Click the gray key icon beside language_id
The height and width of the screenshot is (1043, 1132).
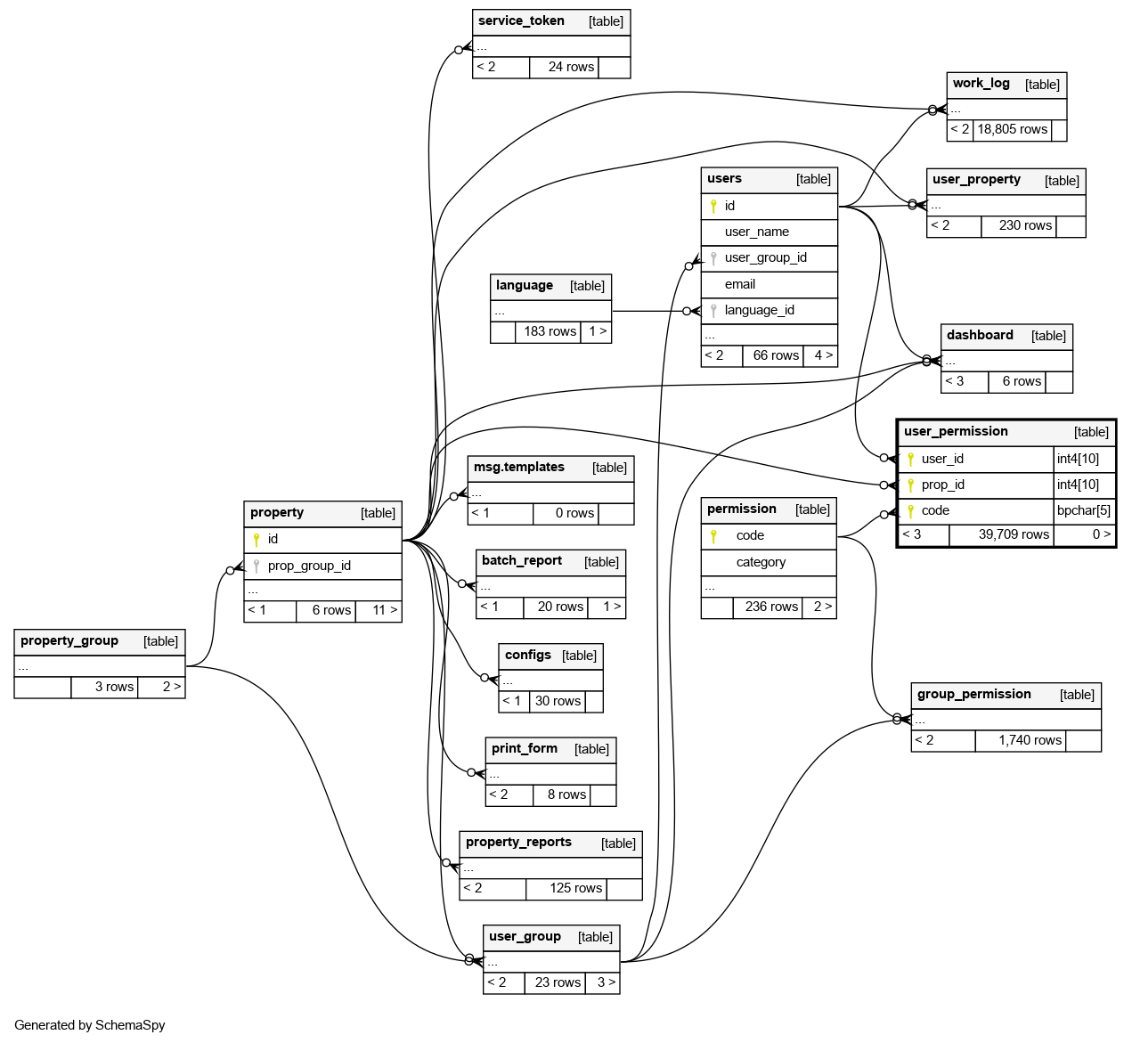(x=713, y=311)
